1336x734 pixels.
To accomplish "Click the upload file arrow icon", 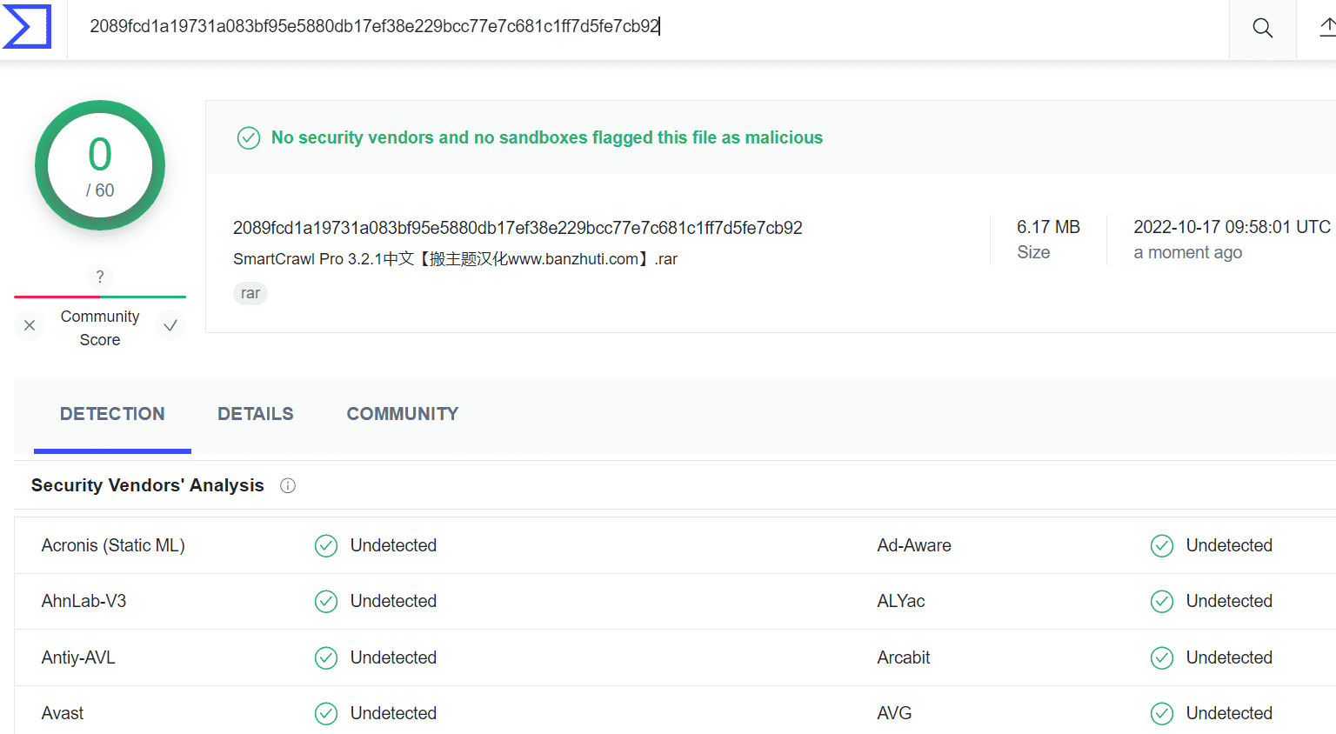I will pos(1327,28).
